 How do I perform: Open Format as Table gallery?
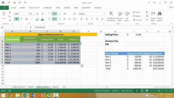pos(120,16)
